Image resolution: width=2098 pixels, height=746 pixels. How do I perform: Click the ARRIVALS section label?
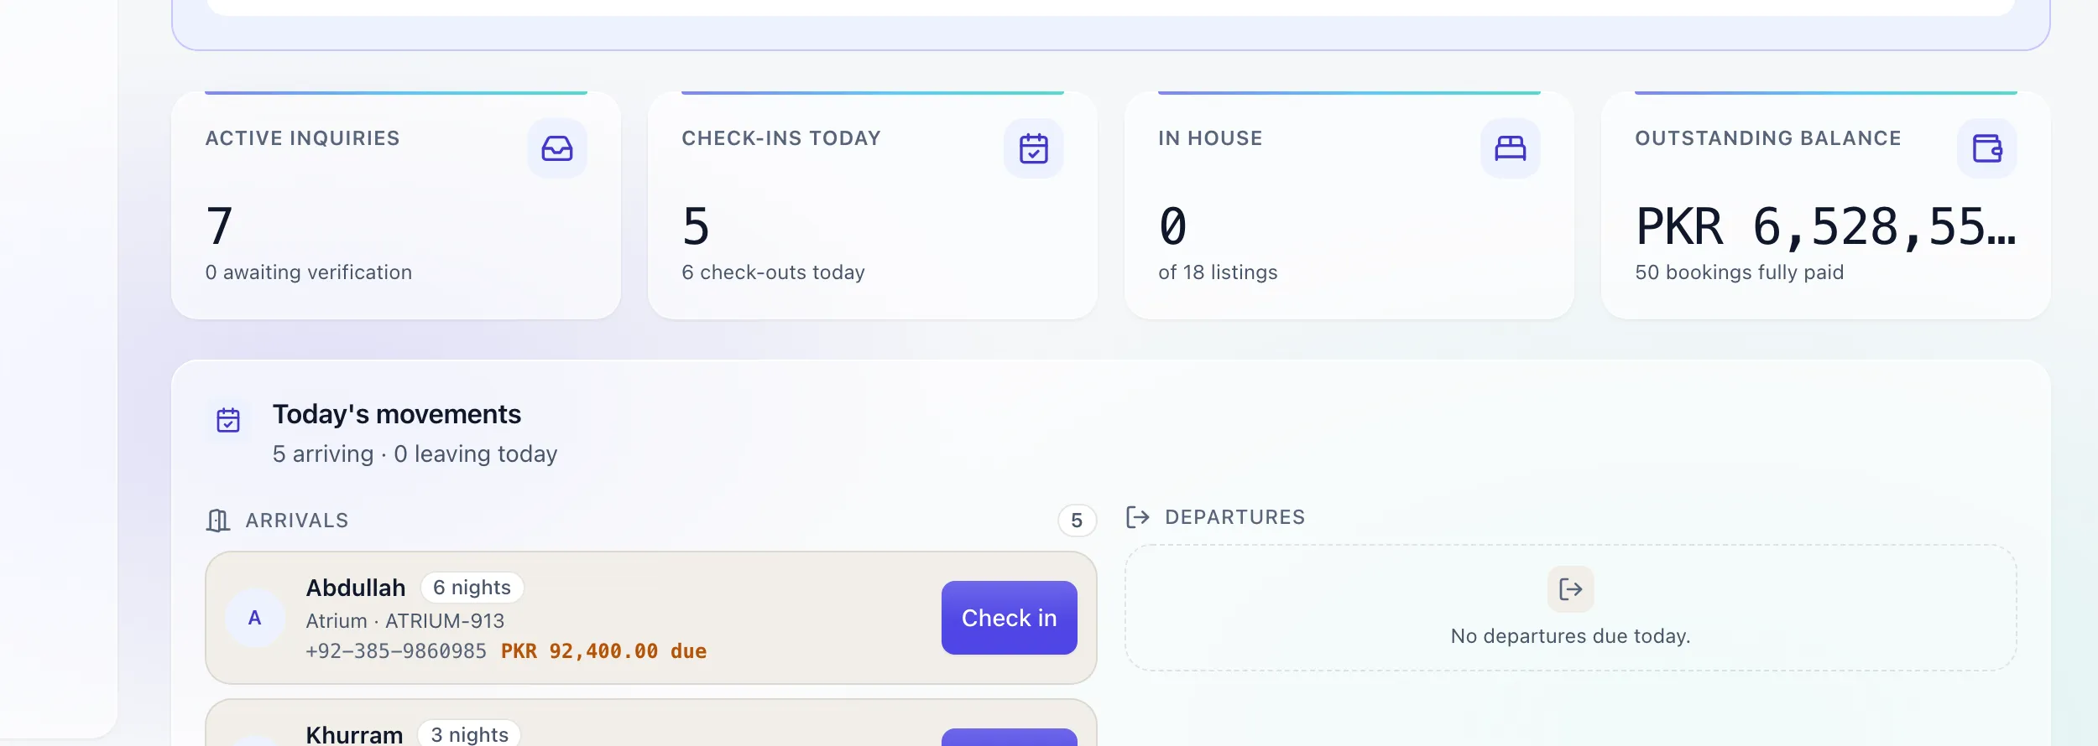[297, 521]
